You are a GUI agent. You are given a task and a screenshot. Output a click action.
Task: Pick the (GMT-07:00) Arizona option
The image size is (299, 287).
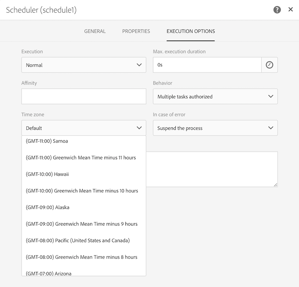coord(49,273)
